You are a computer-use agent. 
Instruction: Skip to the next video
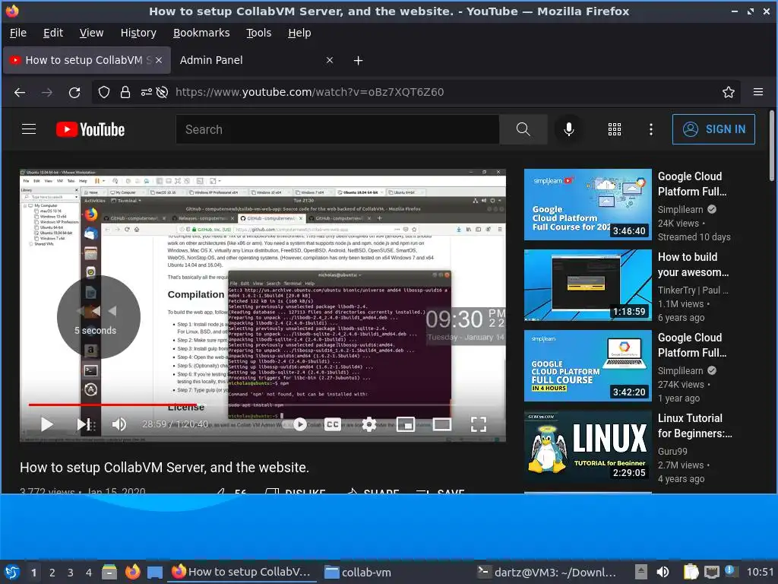pyautogui.click(x=83, y=424)
